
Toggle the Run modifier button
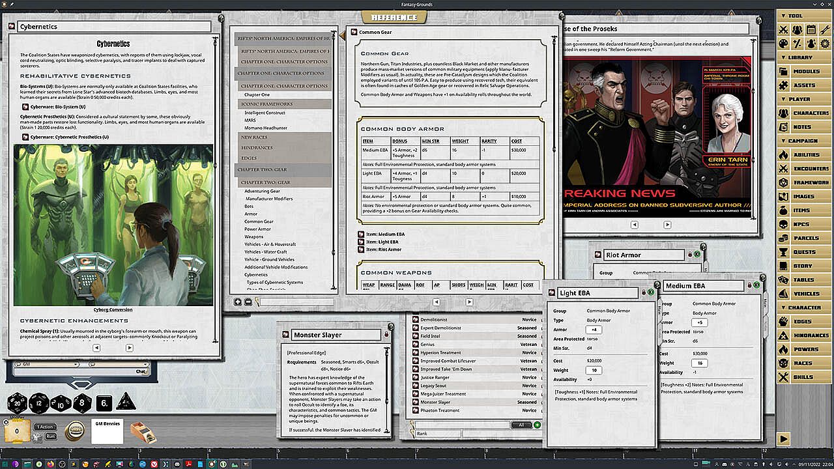point(50,436)
